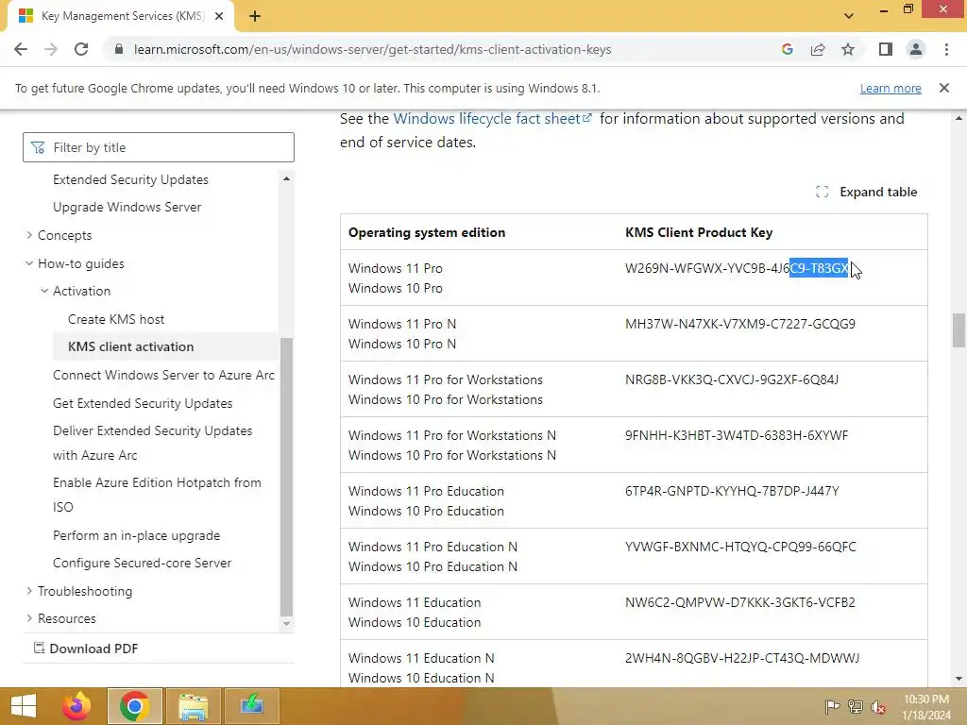Open Upgrade Windows Server article

[x=127, y=207]
